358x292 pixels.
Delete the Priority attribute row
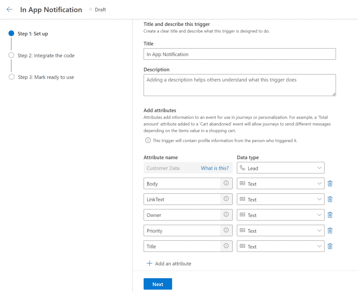pyautogui.click(x=330, y=231)
